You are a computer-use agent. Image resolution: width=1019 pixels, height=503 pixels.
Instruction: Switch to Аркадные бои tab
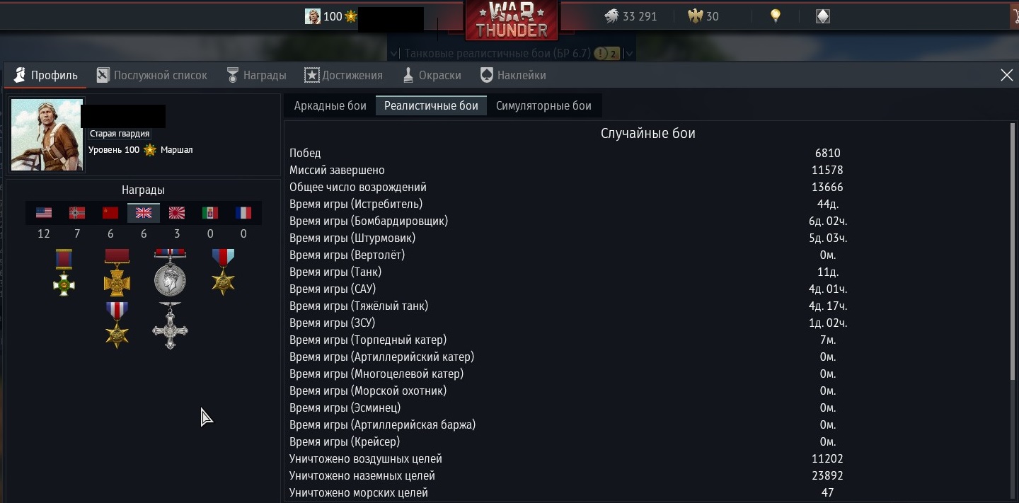[330, 106]
